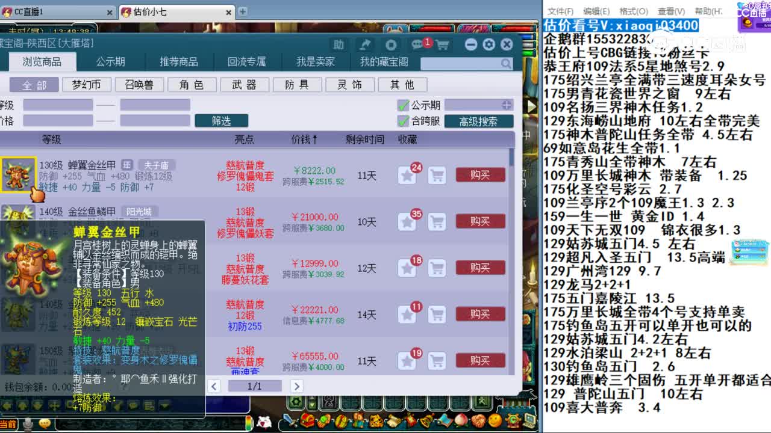The width and height of the screenshot is (771, 433).
Task: Click the round stop icon in header
Action: pyautogui.click(x=391, y=45)
